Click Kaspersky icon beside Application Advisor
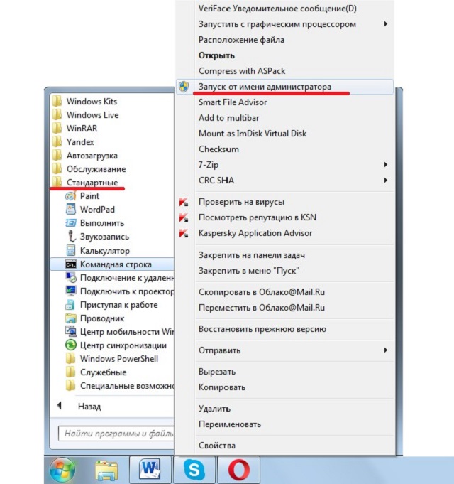454x484 pixels. pos(184,233)
